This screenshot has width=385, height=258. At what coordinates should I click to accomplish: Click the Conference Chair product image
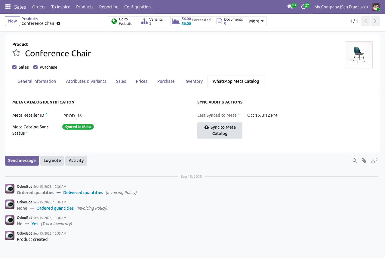(x=359, y=55)
